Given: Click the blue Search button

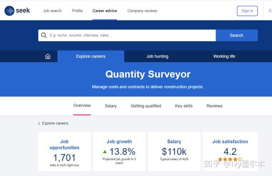Looking at the screenshot, I should click(x=237, y=35).
